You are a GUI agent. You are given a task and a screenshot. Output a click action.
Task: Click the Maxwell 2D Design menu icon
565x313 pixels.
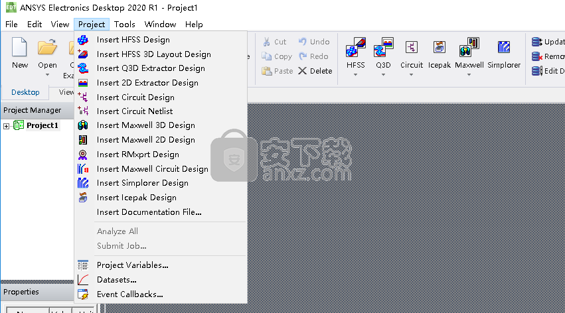[83, 140]
